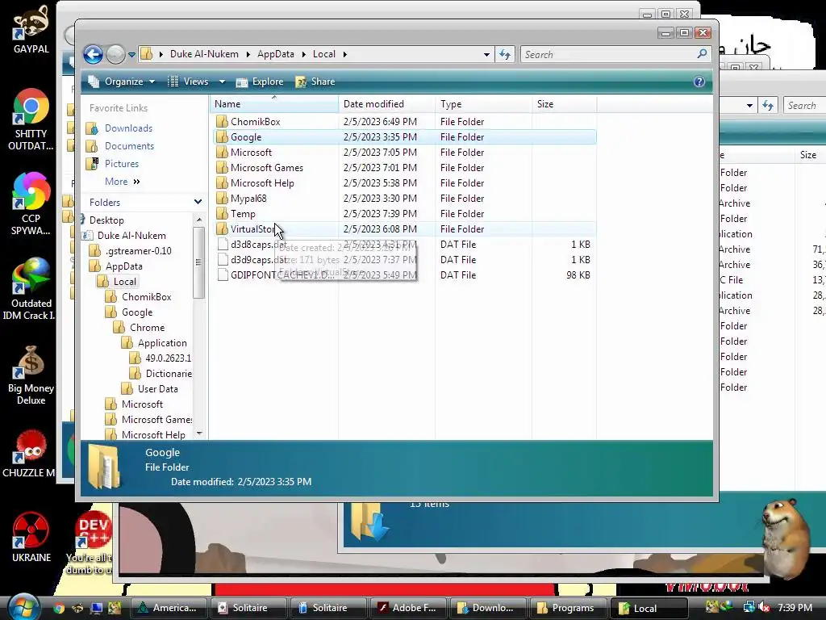
Task: Open the Organize menu
Action: (x=123, y=82)
